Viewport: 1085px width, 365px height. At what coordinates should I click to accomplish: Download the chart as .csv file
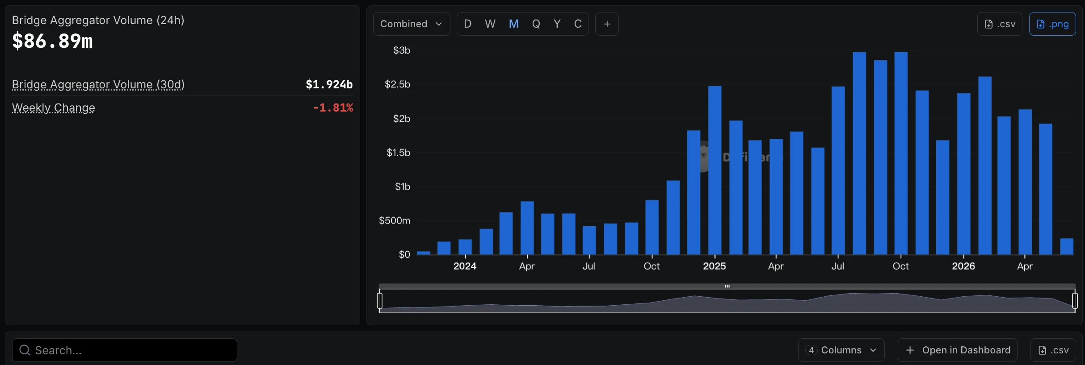click(999, 24)
